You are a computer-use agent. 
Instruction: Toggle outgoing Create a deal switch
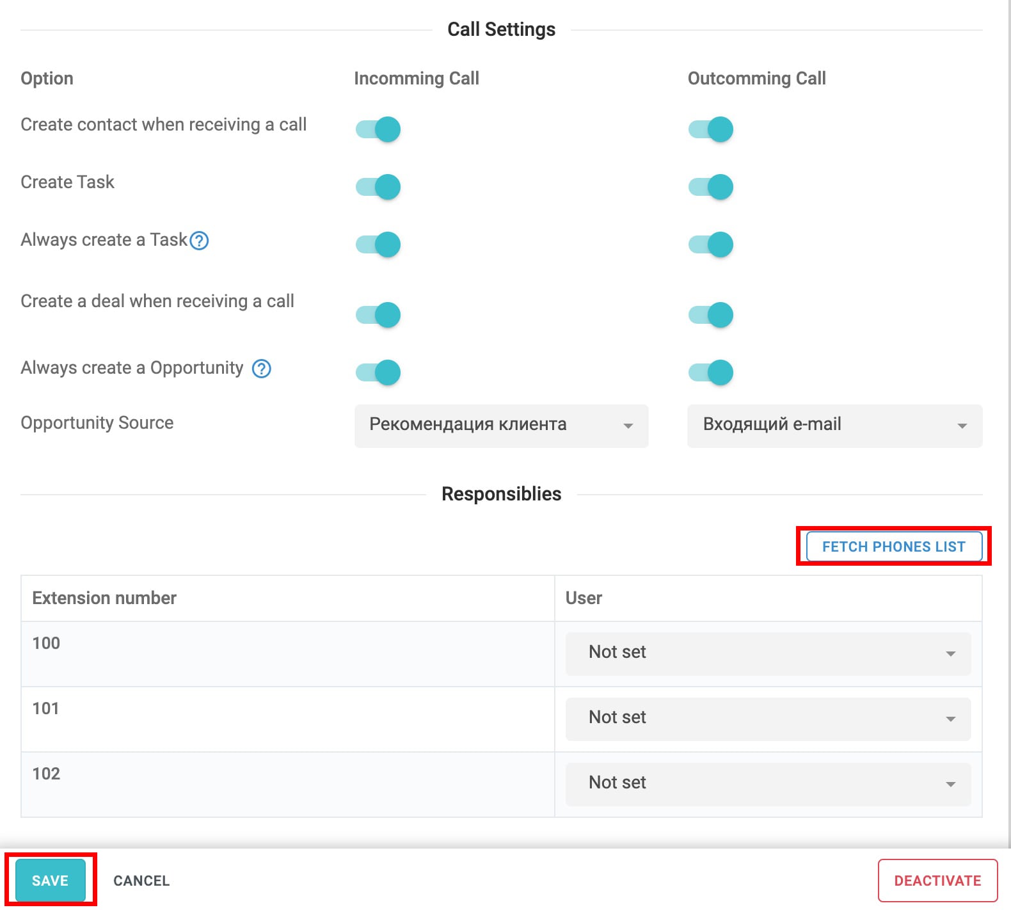pyautogui.click(x=711, y=315)
